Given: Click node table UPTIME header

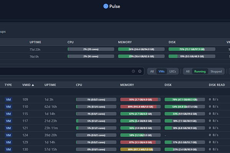Looking at the screenshot, I should pyautogui.click(x=35, y=42).
